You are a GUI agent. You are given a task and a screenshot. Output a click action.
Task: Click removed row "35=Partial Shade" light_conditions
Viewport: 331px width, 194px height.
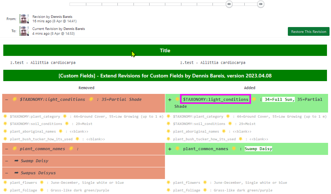(x=84, y=103)
